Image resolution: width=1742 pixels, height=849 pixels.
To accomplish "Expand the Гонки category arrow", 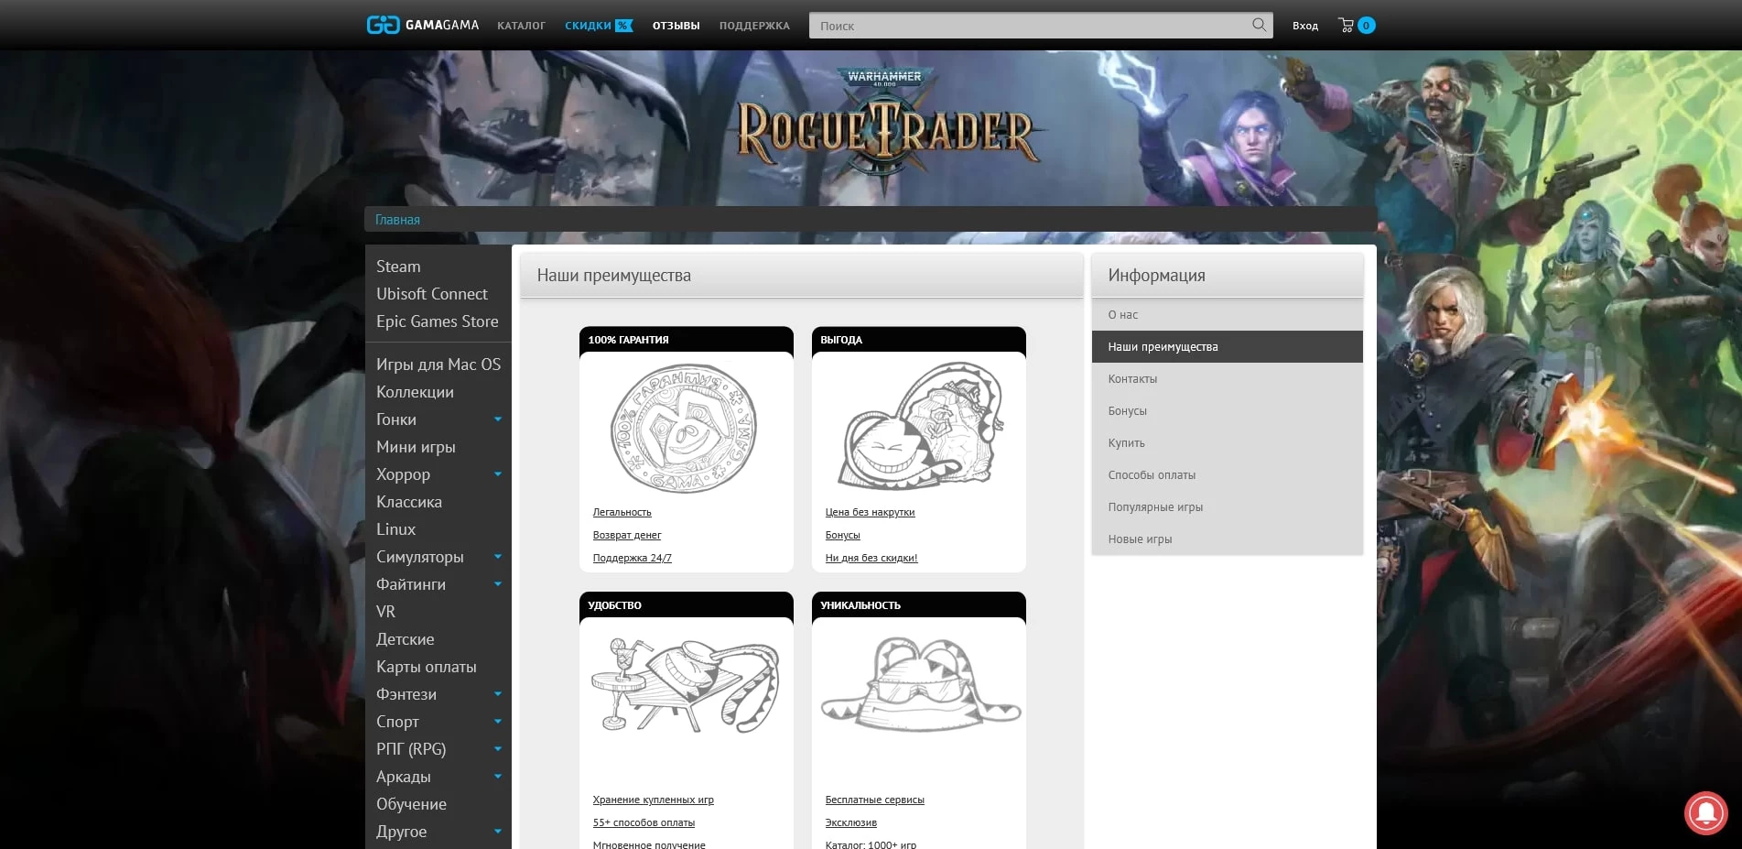I will [x=498, y=419].
